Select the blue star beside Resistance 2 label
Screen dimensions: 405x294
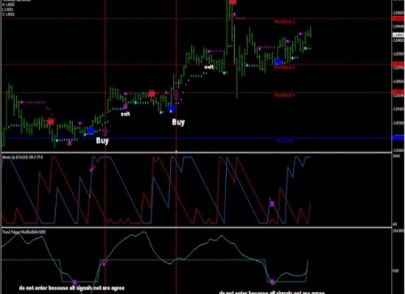278,62
